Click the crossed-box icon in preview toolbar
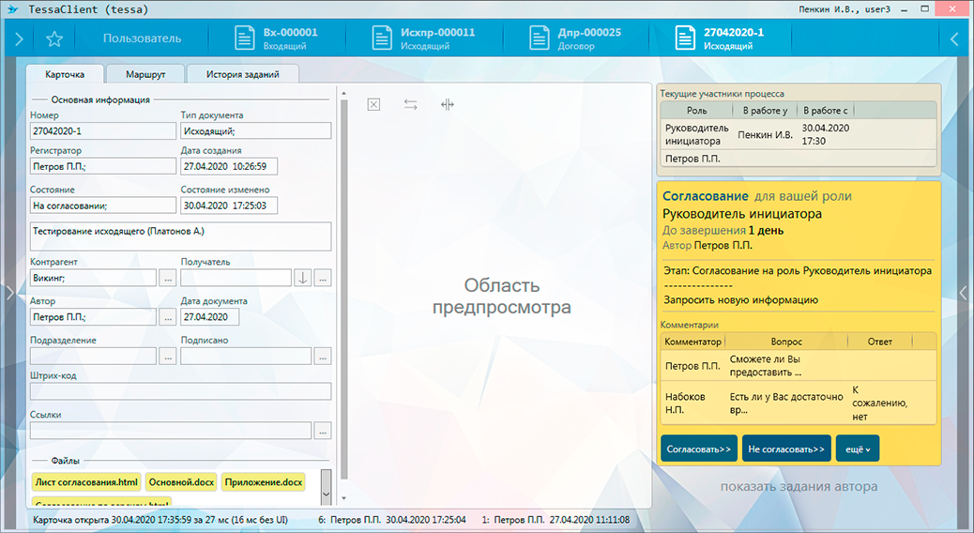Viewport: 974px width, 533px height. [373, 104]
